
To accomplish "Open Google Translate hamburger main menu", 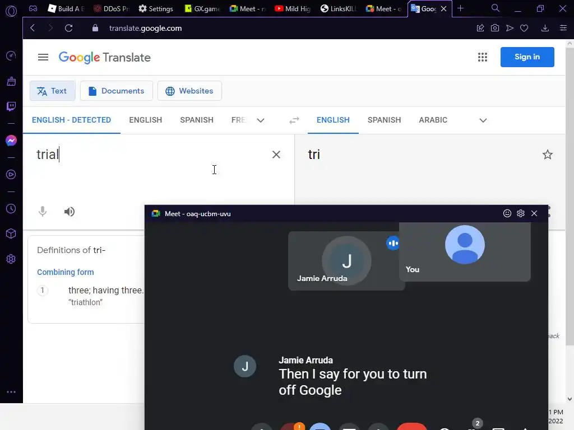I will click(43, 57).
